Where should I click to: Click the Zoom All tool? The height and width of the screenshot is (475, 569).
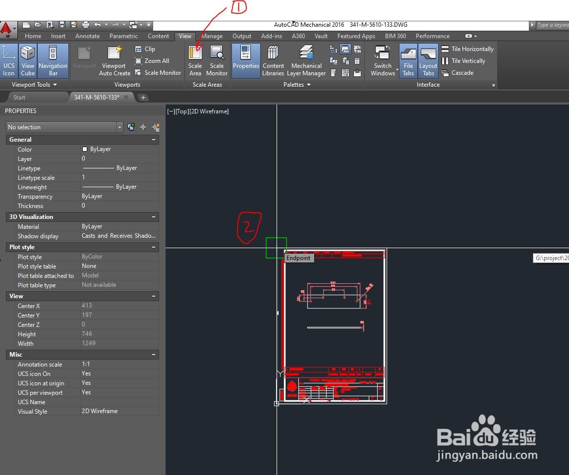pyautogui.click(x=152, y=61)
